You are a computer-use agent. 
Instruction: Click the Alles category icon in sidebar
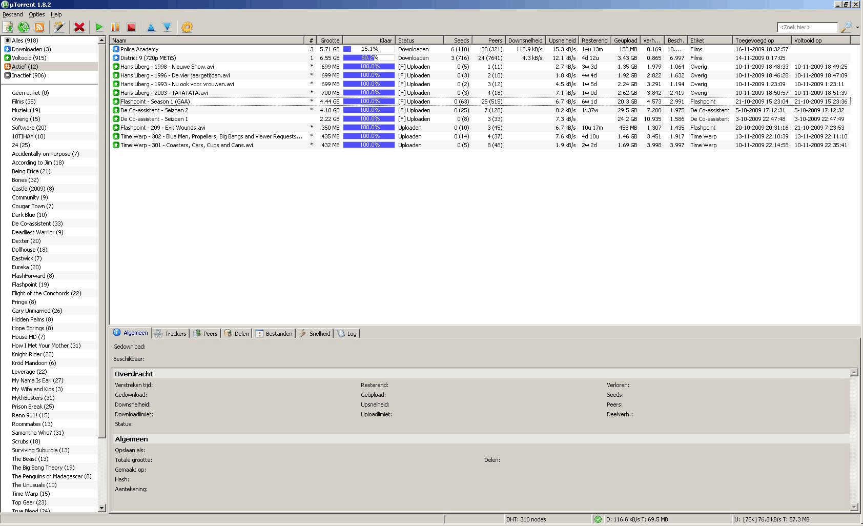click(x=8, y=41)
